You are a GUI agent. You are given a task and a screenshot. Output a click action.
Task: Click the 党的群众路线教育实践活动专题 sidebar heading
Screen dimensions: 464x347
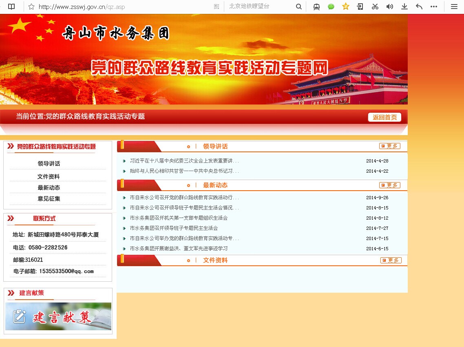56,147
